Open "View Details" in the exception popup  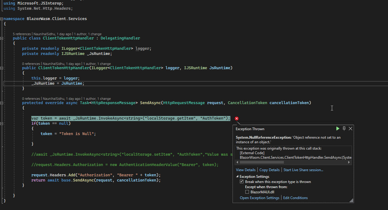tap(246, 170)
